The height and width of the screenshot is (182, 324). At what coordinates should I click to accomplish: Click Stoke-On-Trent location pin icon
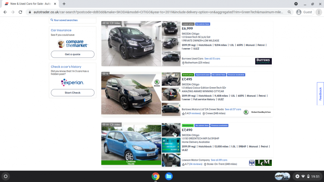pos(205,164)
